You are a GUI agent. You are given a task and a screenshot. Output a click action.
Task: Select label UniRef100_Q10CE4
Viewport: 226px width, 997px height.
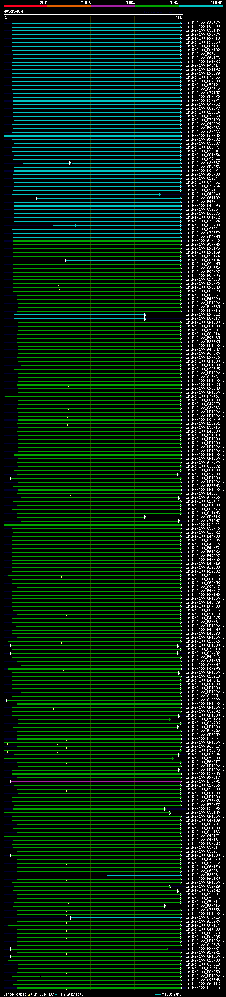click(x=203, y=112)
